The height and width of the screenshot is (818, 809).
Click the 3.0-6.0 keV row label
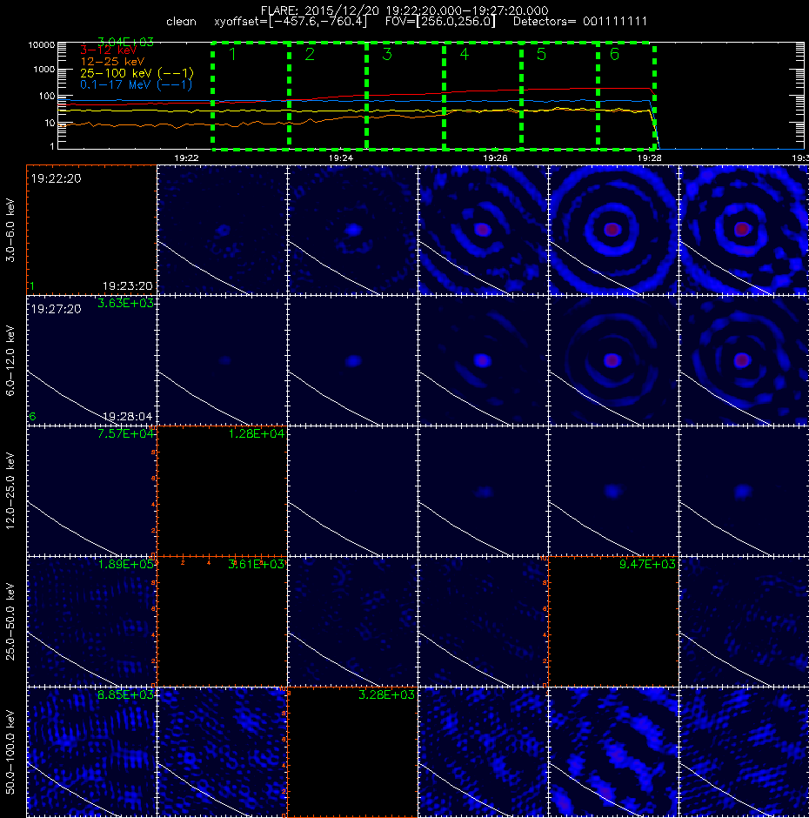tap(10, 230)
